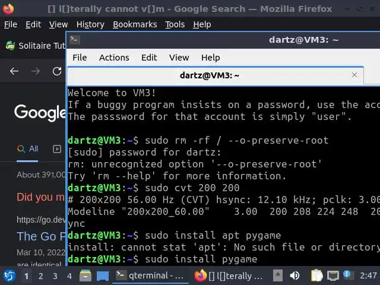Open Firefox Help menu

point(202,24)
